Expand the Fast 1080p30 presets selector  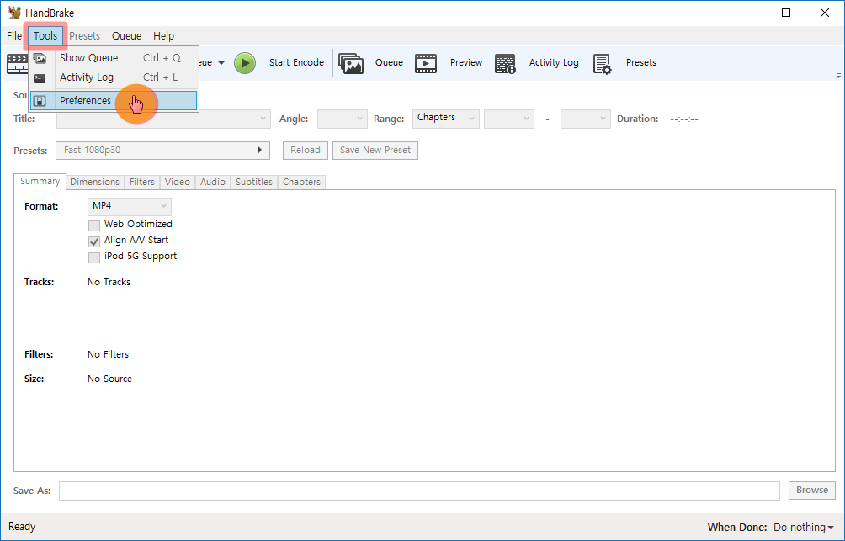(162, 151)
